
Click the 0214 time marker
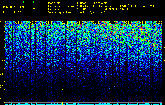pos(65,23)
